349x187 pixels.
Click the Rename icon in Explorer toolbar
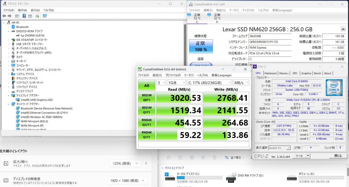(192, 157)
